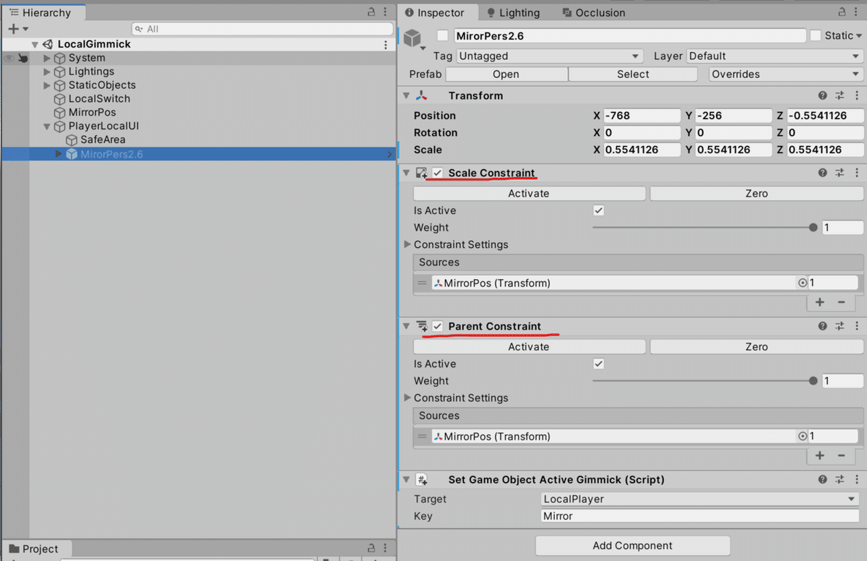The height and width of the screenshot is (561, 867).
Task: Open Set Game Object Active Gimmick options menu
Action: [x=856, y=479]
